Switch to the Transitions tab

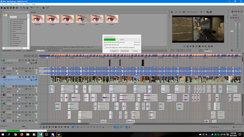[x=29, y=50]
